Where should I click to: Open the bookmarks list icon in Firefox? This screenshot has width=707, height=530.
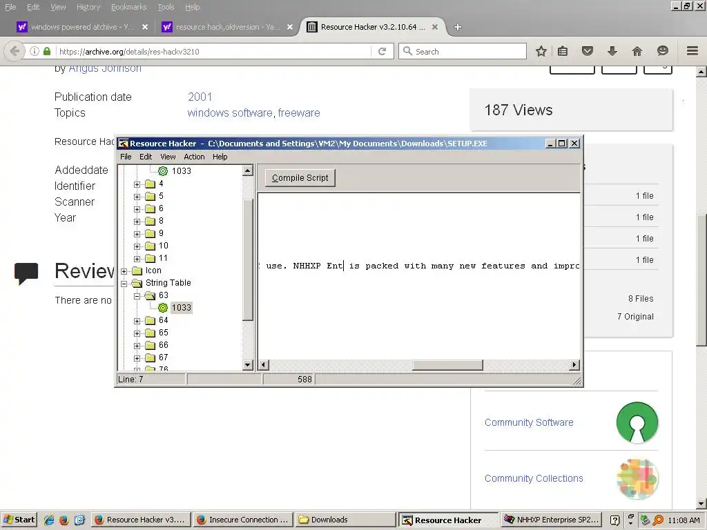563,51
